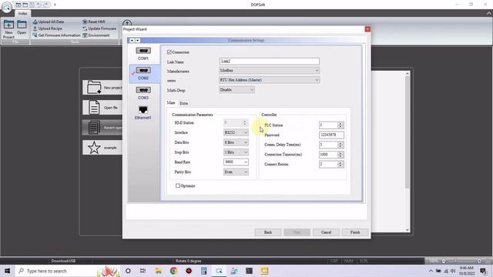Close the Project Wizard dialog
The height and width of the screenshot is (277, 493).
coord(367,29)
